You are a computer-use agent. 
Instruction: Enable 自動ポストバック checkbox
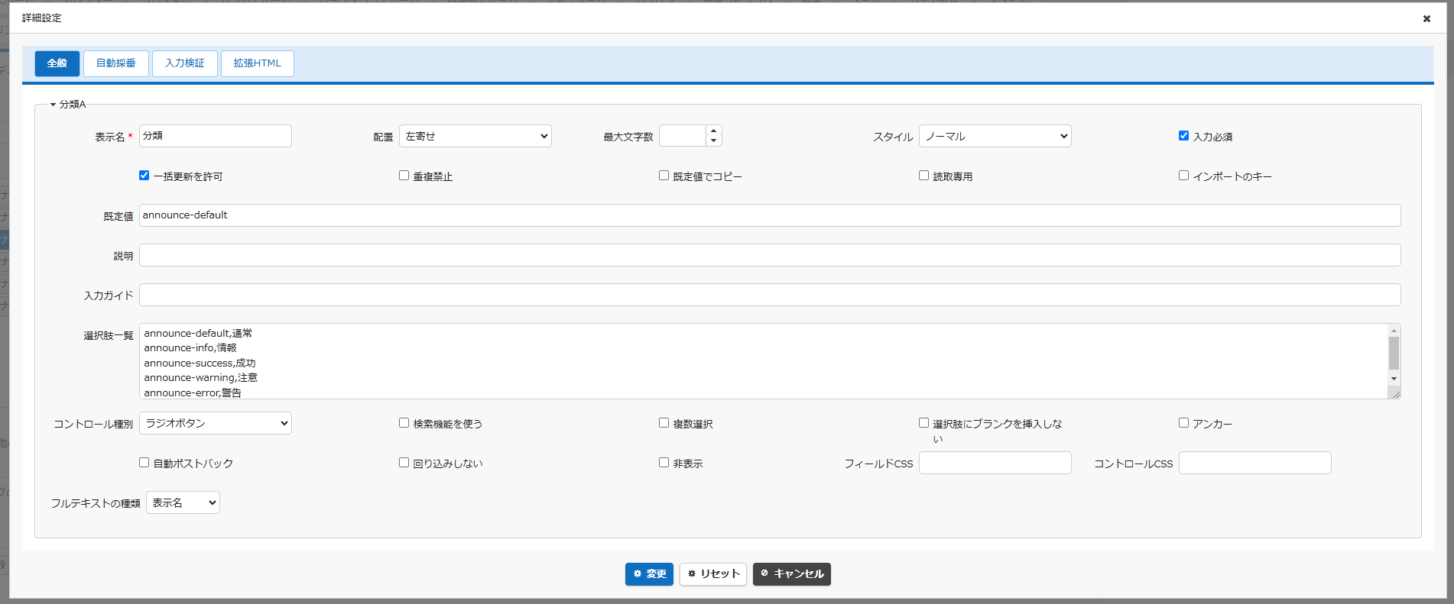coord(144,463)
